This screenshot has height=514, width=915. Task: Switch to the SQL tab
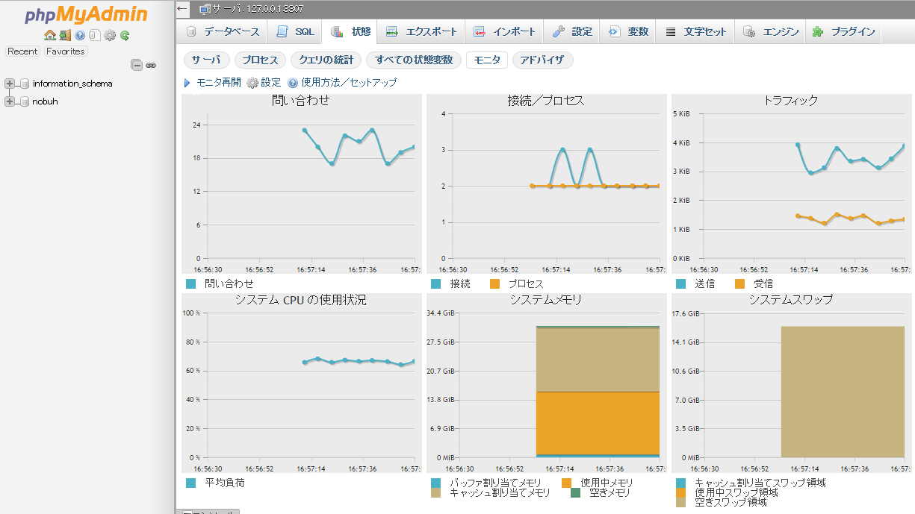pyautogui.click(x=294, y=32)
